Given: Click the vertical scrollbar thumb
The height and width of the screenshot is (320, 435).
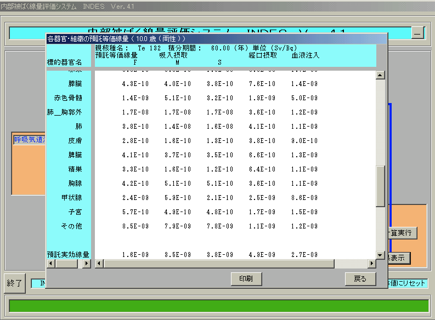Looking at the screenshot, I should click(x=380, y=186).
